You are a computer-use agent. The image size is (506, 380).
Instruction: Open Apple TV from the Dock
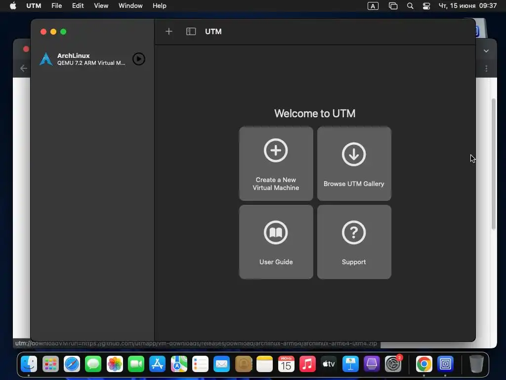[x=329, y=364]
